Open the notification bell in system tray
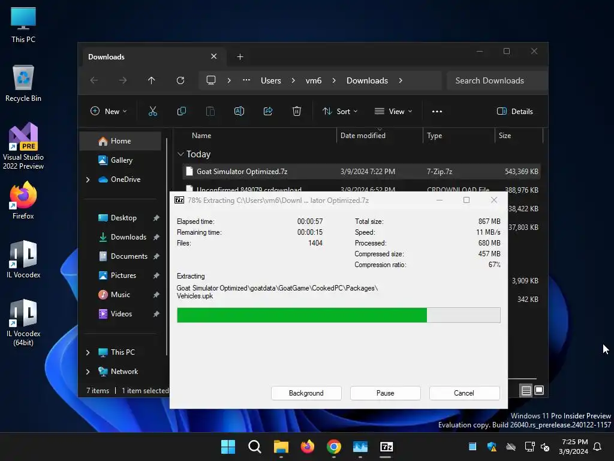The width and height of the screenshot is (614, 461). point(598,447)
